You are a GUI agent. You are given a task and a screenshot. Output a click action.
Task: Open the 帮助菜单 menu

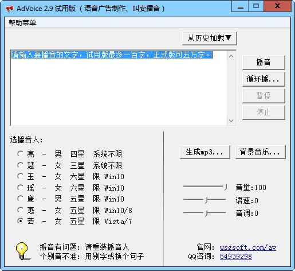pos(22,23)
